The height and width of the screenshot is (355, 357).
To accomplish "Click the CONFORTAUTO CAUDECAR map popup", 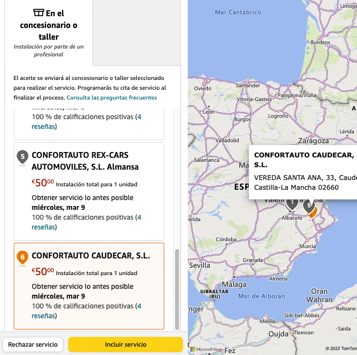I will click(303, 172).
